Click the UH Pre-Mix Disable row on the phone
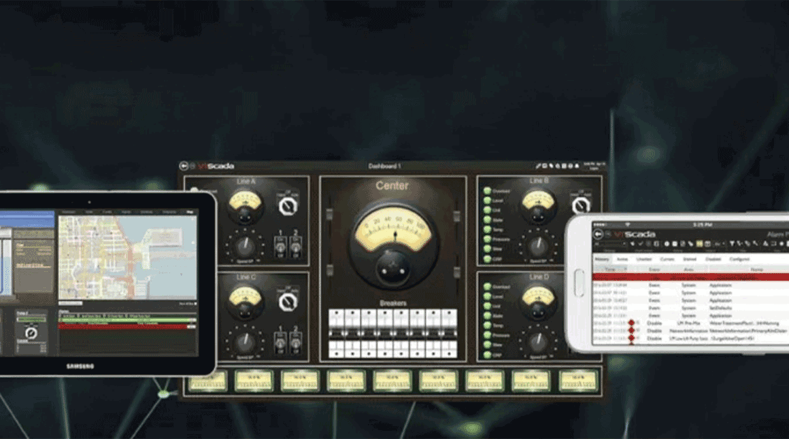789x439 pixels. click(x=691, y=323)
